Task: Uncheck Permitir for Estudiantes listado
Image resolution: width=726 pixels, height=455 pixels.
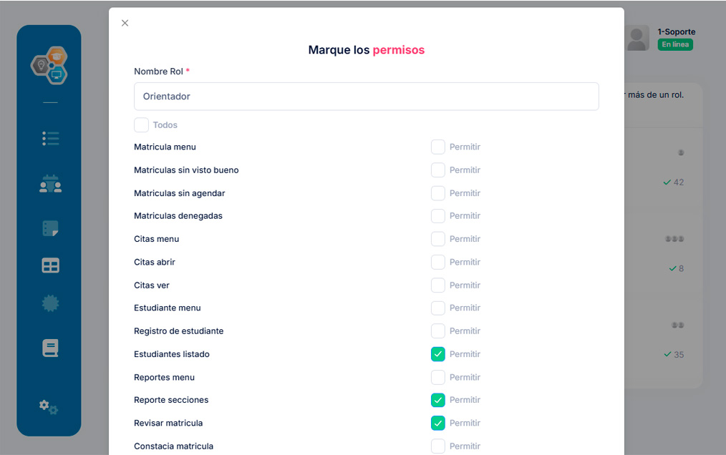Action: point(437,354)
